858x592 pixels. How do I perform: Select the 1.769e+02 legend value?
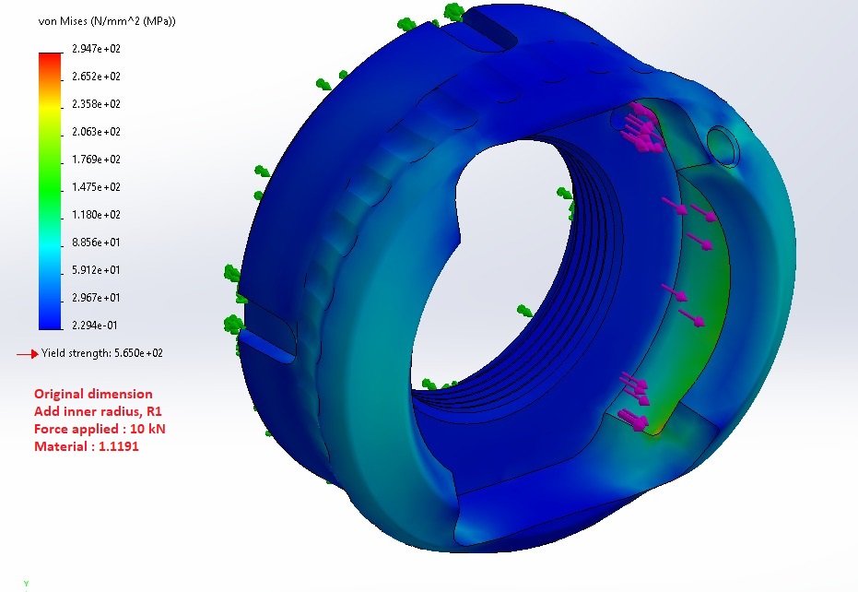pos(96,160)
